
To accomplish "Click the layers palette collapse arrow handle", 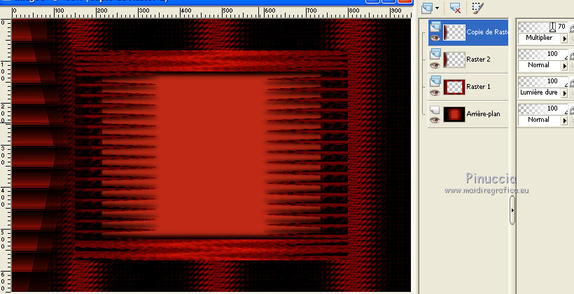I will (x=512, y=210).
